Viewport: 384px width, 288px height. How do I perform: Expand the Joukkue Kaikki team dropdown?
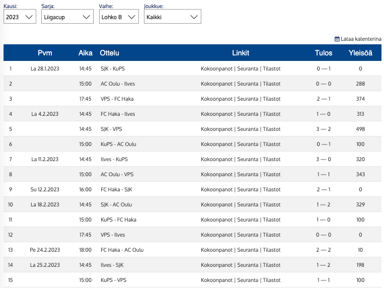click(x=173, y=17)
